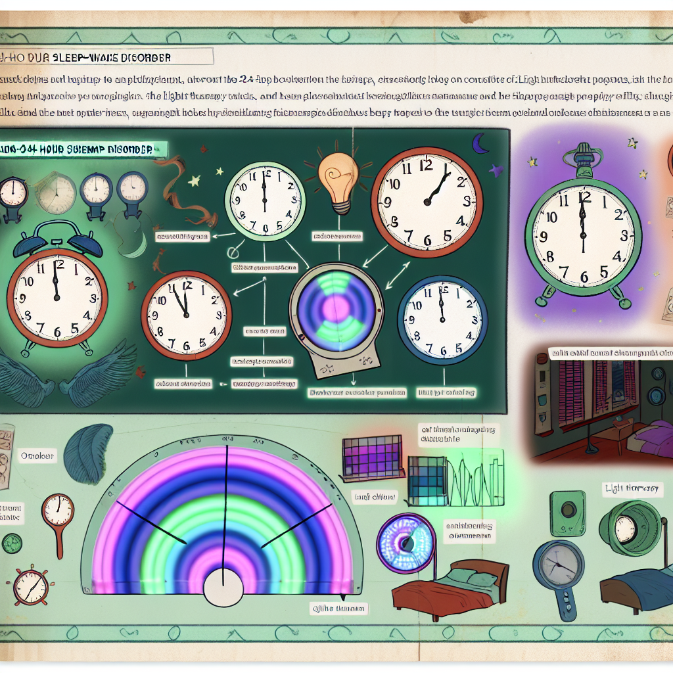
Task: Select the red handheld magnifier clock
Action: 57,515
